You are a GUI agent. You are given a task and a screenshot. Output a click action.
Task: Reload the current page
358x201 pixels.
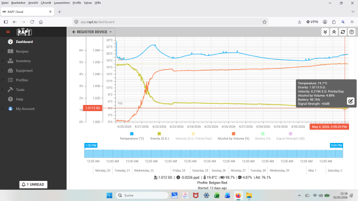[32, 22]
